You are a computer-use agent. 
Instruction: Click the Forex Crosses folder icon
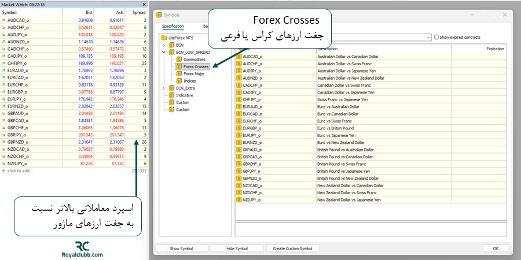(x=179, y=66)
